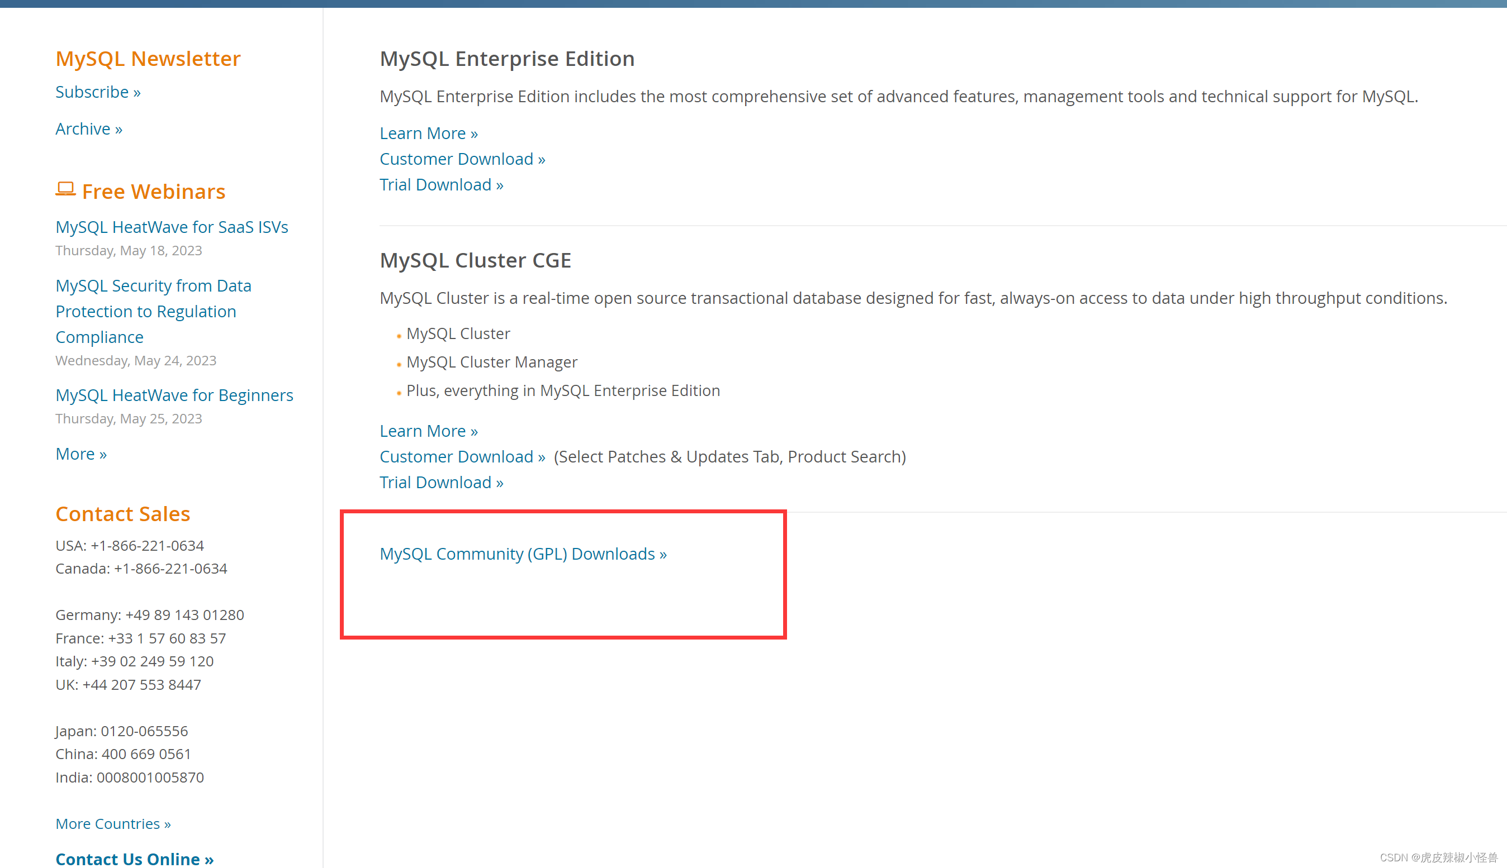This screenshot has height=868, width=1507.
Task: Click Free Webinars heading text
Action: click(153, 192)
